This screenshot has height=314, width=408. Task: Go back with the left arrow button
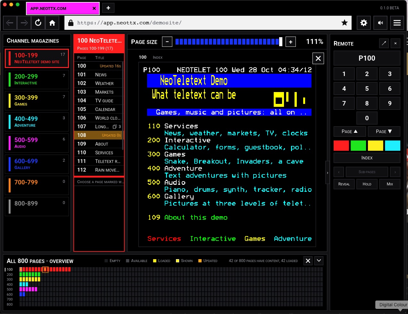(10, 23)
